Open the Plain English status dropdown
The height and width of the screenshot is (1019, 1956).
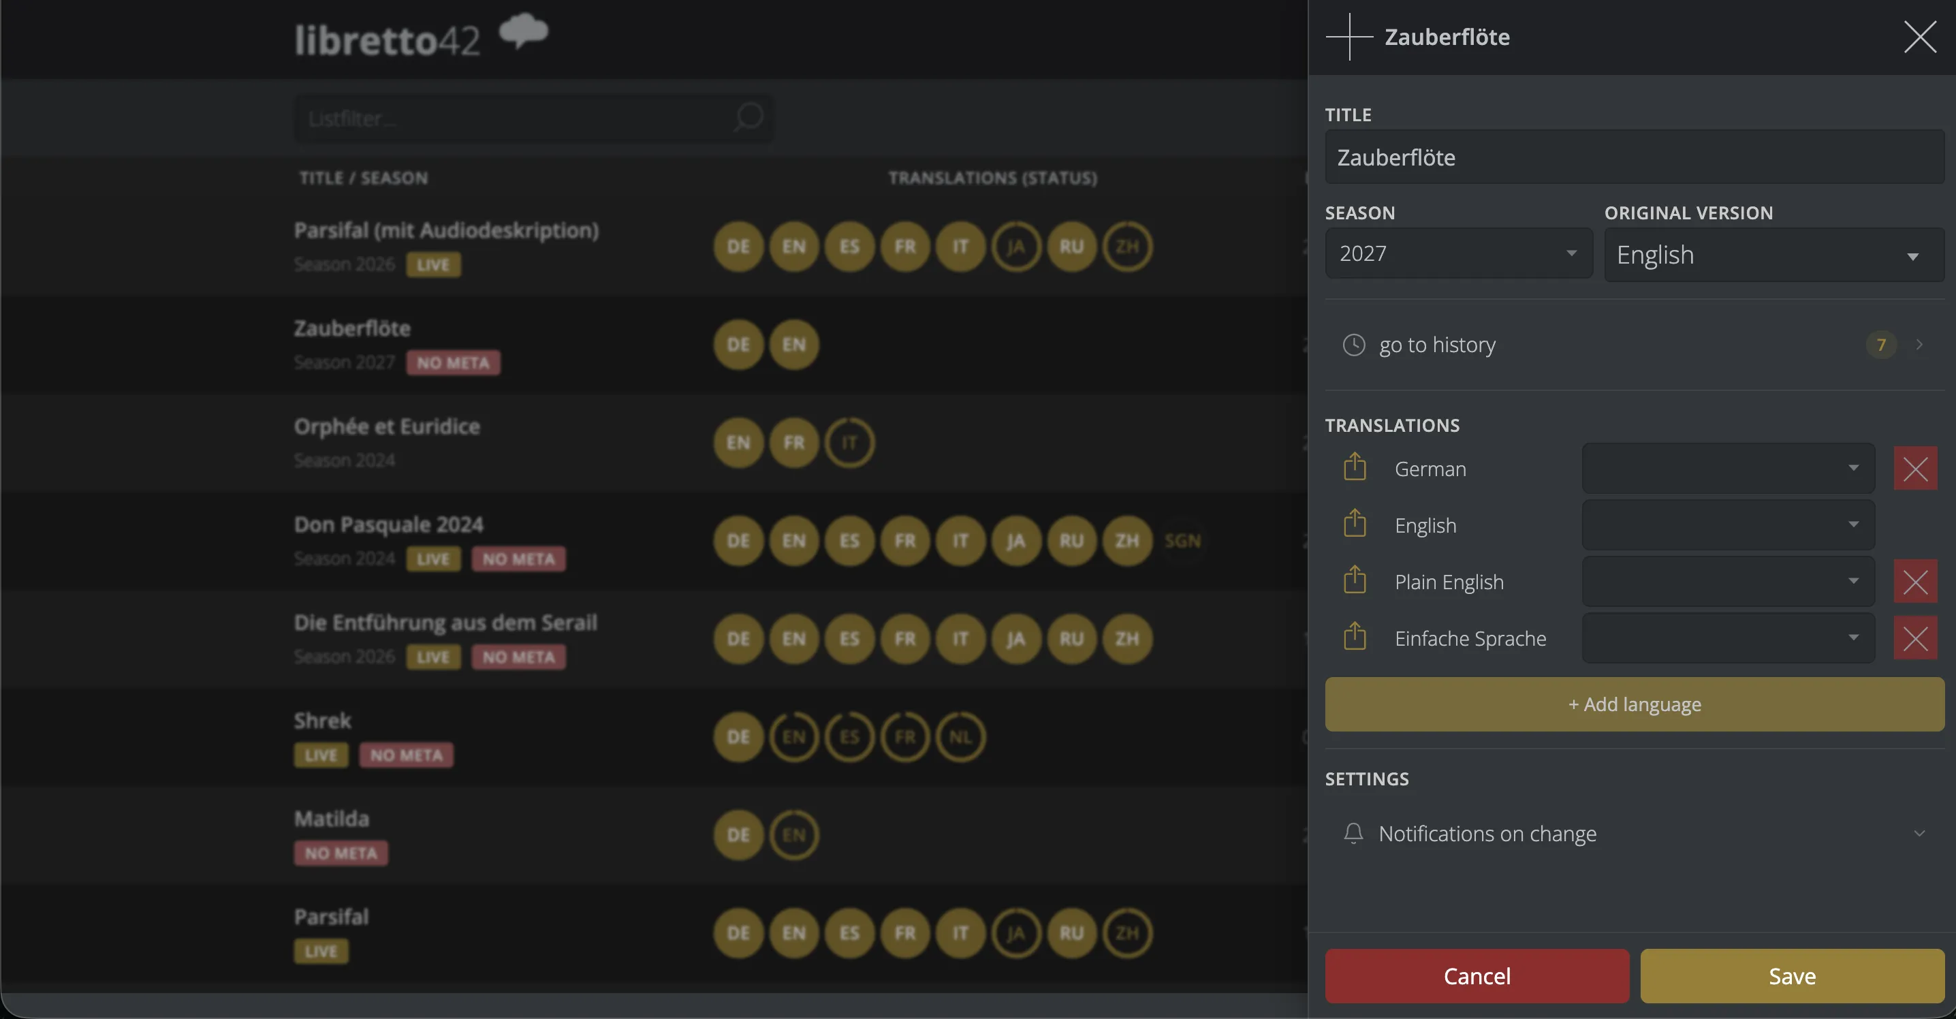[1729, 581]
